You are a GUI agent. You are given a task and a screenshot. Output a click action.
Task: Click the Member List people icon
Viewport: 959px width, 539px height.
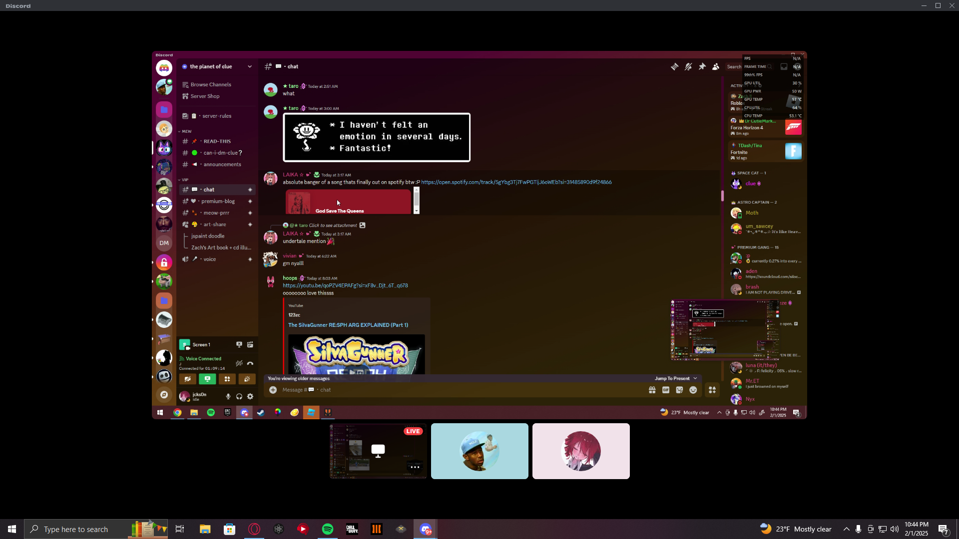pos(716,66)
